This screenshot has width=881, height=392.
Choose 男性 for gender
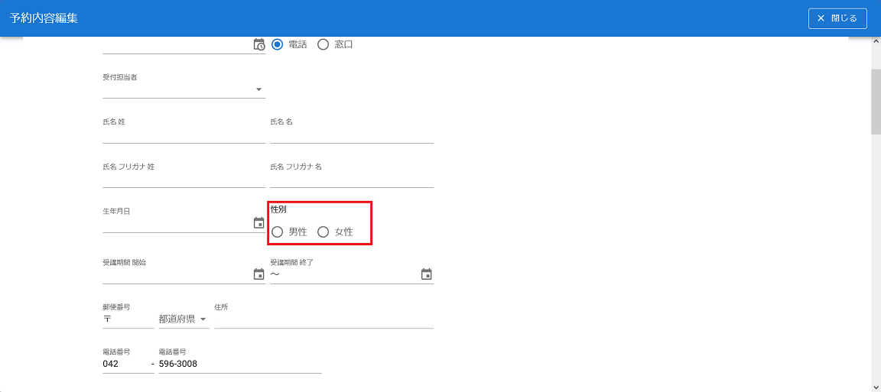click(x=278, y=232)
